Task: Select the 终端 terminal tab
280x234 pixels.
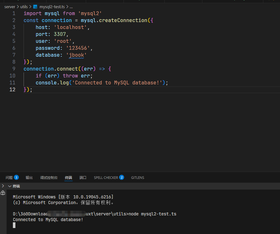Action: (69, 177)
